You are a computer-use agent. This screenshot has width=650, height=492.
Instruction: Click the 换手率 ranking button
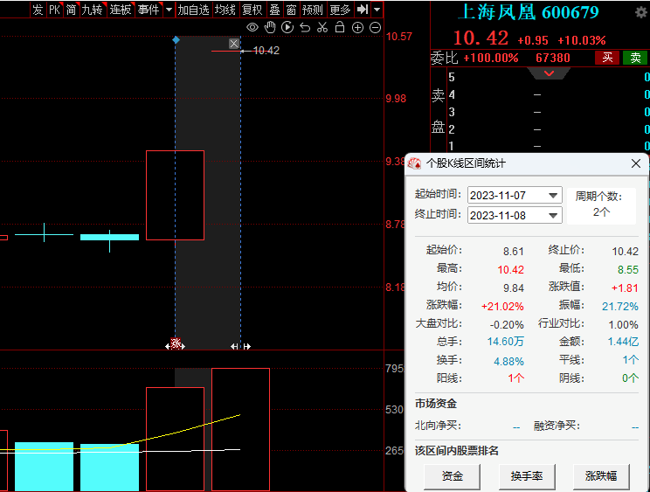pyautogui.click(x=527, y=476)
